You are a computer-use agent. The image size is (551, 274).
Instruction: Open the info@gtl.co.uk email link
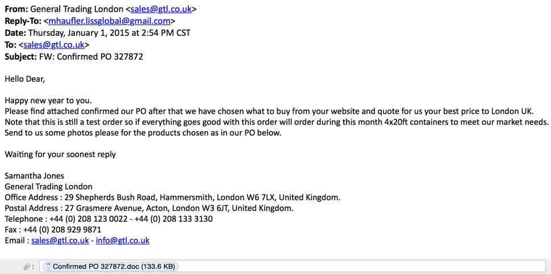[x=122, y=241]
